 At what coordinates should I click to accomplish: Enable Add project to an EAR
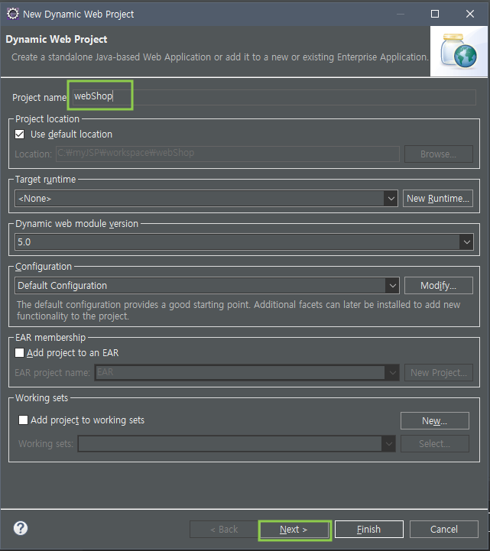20,353
